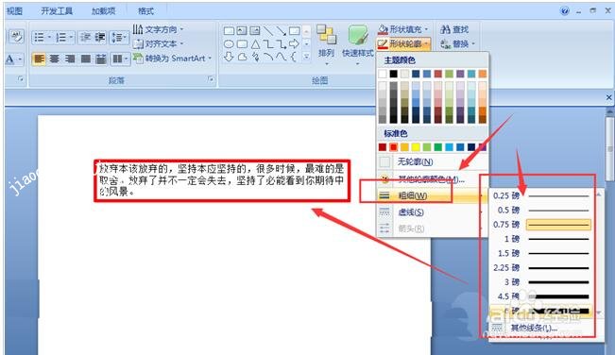The height and width of the screenshot is (355, 615).
Task: Pick the orange theme color swatch
Action: (x=483, y=74)
